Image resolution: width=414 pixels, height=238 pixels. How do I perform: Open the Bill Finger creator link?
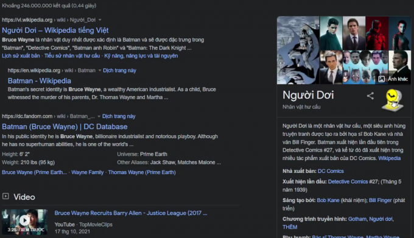click(x=380, y=200)
